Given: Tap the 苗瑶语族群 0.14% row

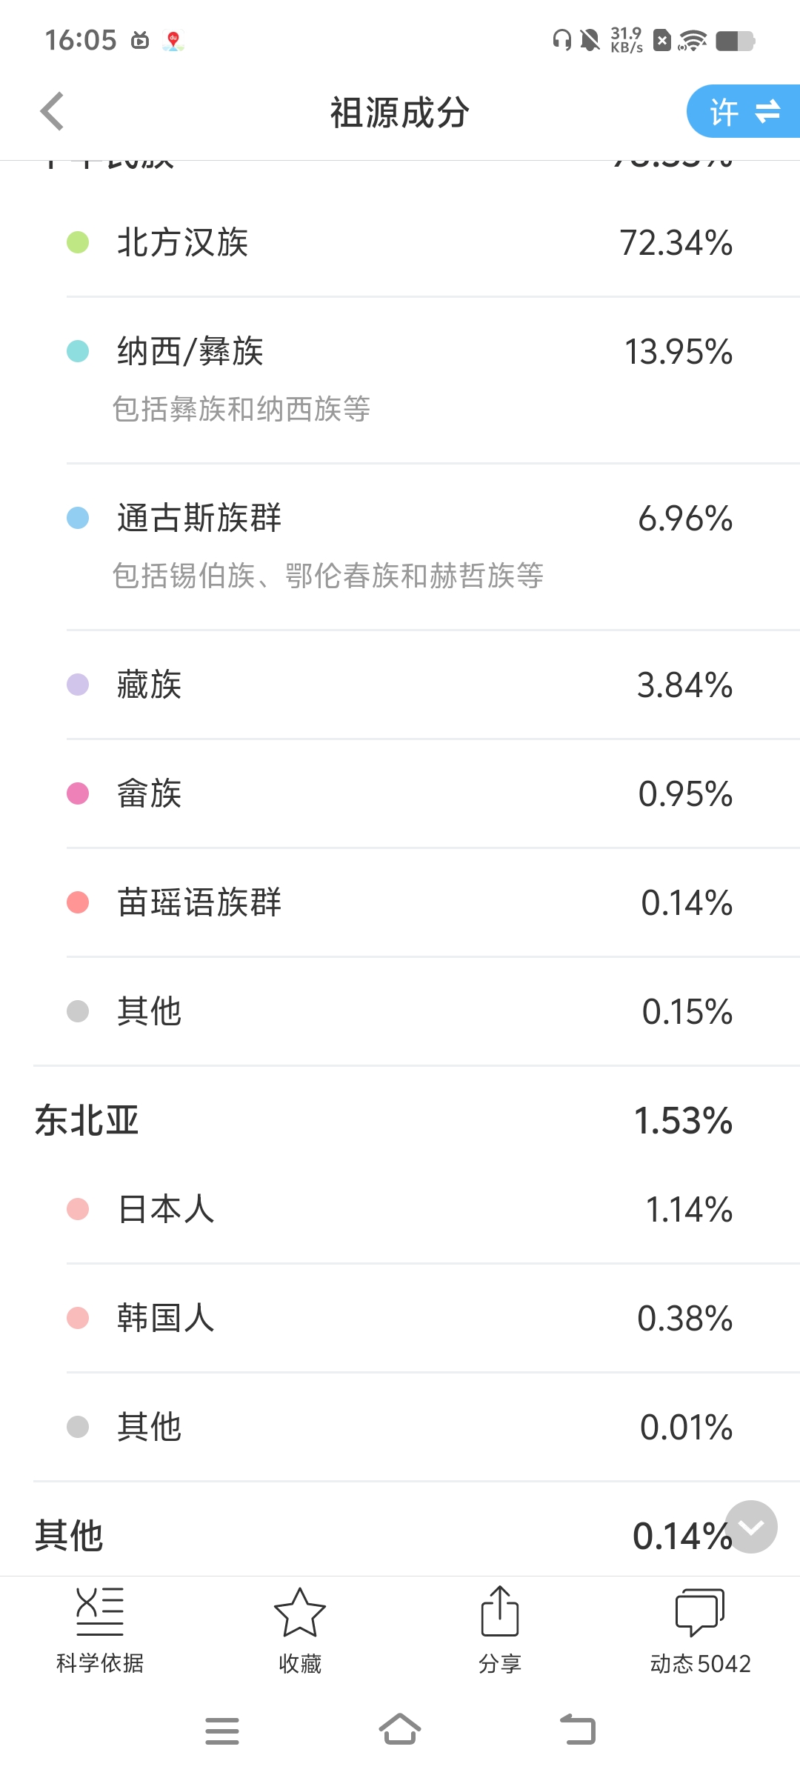Looking at the screenshot, I should (400, 902).
